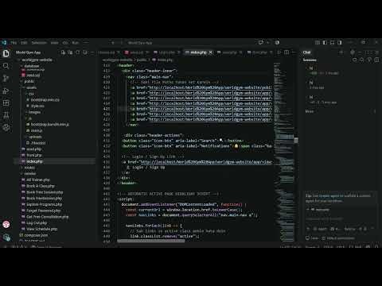Click More link under chat sessions
Viewport: 382px width, 286px height.
point(310,111)
